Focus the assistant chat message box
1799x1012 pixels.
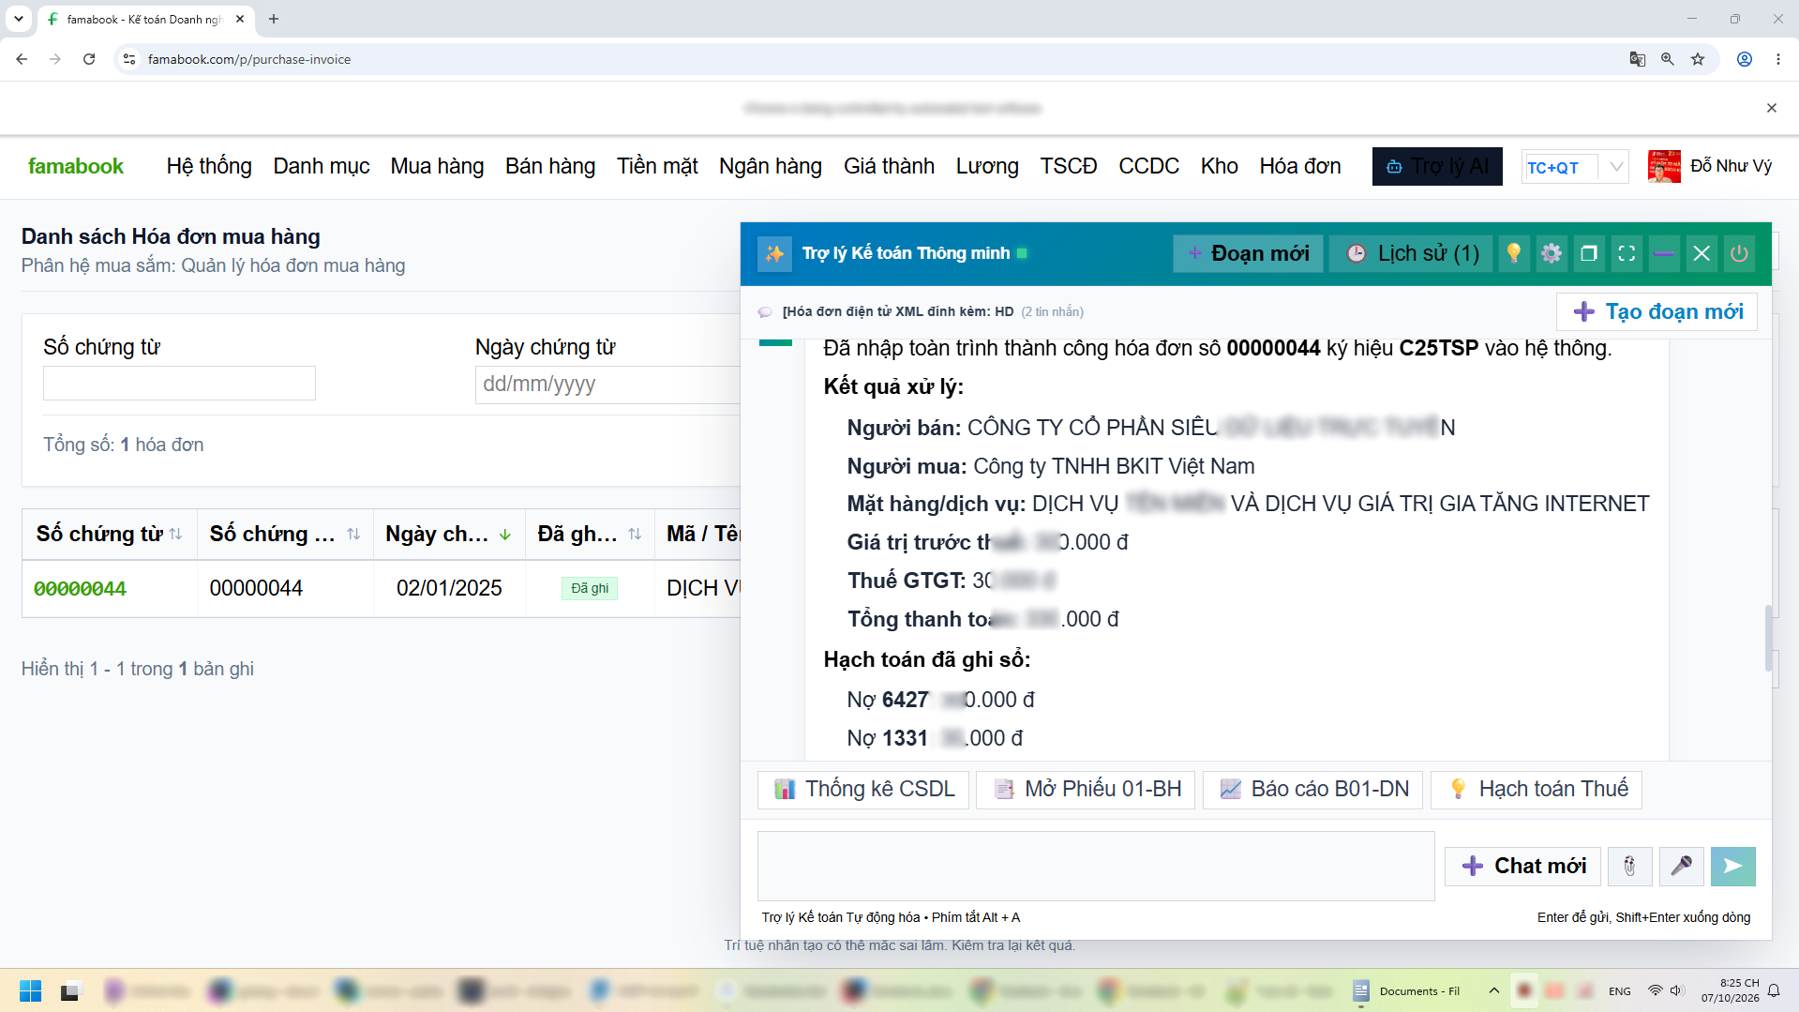1096,866
